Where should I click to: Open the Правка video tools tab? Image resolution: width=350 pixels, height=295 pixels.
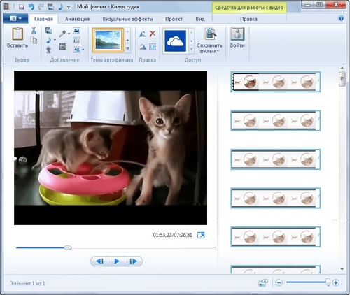pos(248,19)
